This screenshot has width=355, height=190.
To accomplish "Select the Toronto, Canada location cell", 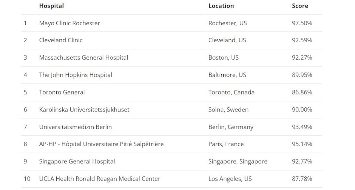I will coord(232,92).
